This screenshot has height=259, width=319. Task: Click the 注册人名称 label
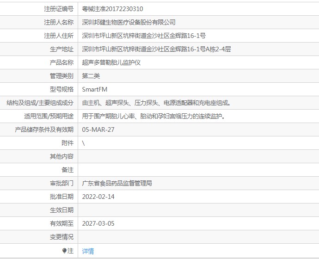tap(59, 22)
